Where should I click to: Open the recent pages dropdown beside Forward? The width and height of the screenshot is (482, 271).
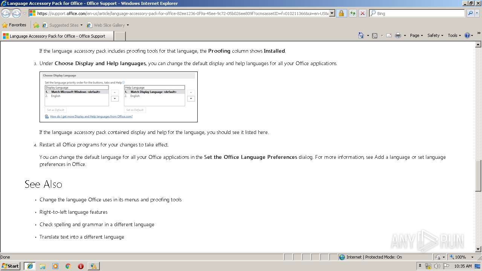(24, 14)
